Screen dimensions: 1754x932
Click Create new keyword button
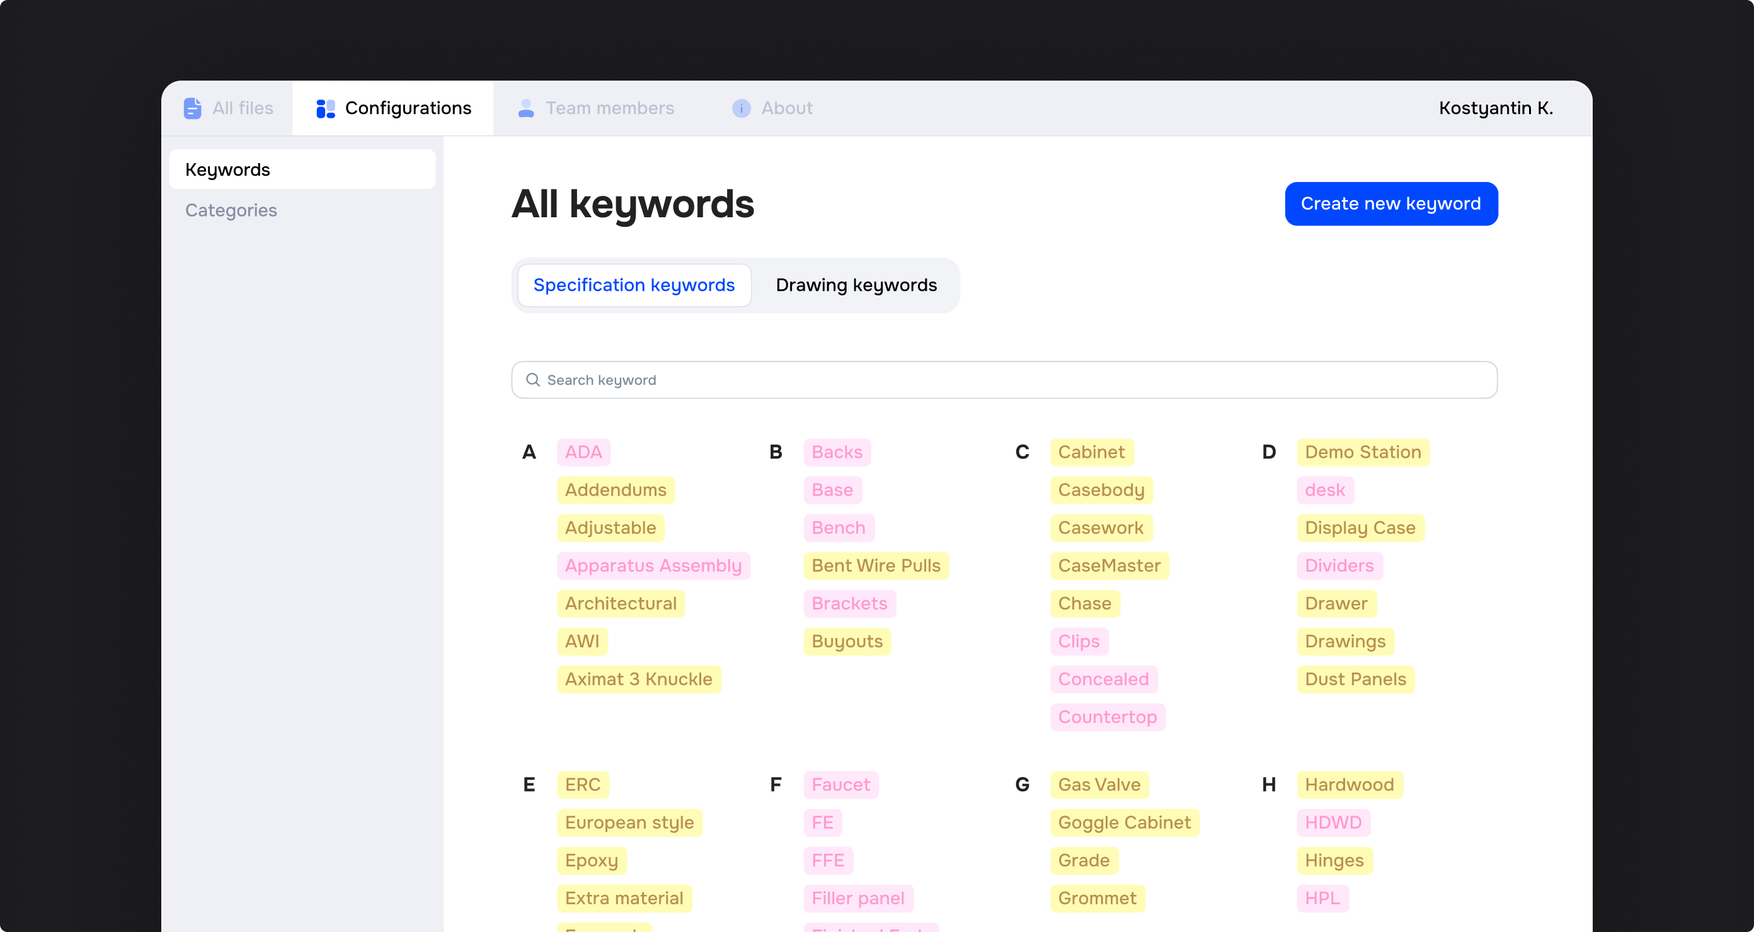tap(1390, 203)
